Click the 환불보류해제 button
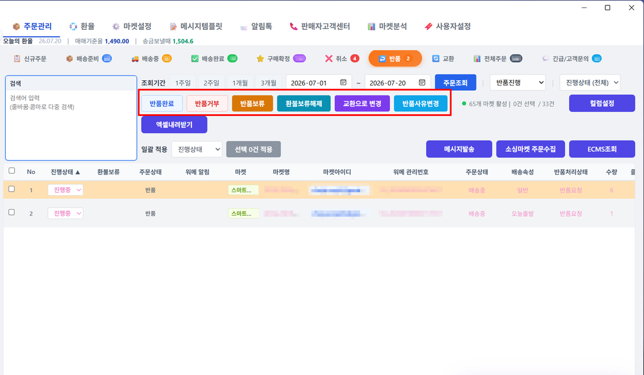The height and width of the screenshot is (375, 644). click(x=304, y=103)
